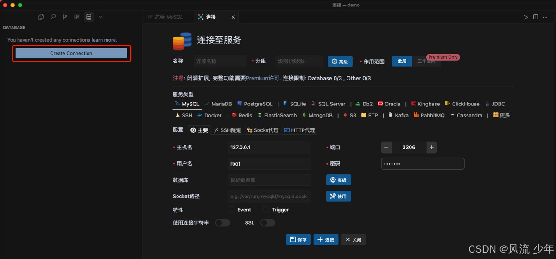The width and height of the screenshot is (556, 259).
Task: Choose the SSH service type
Action: click(x=183, y=116)
